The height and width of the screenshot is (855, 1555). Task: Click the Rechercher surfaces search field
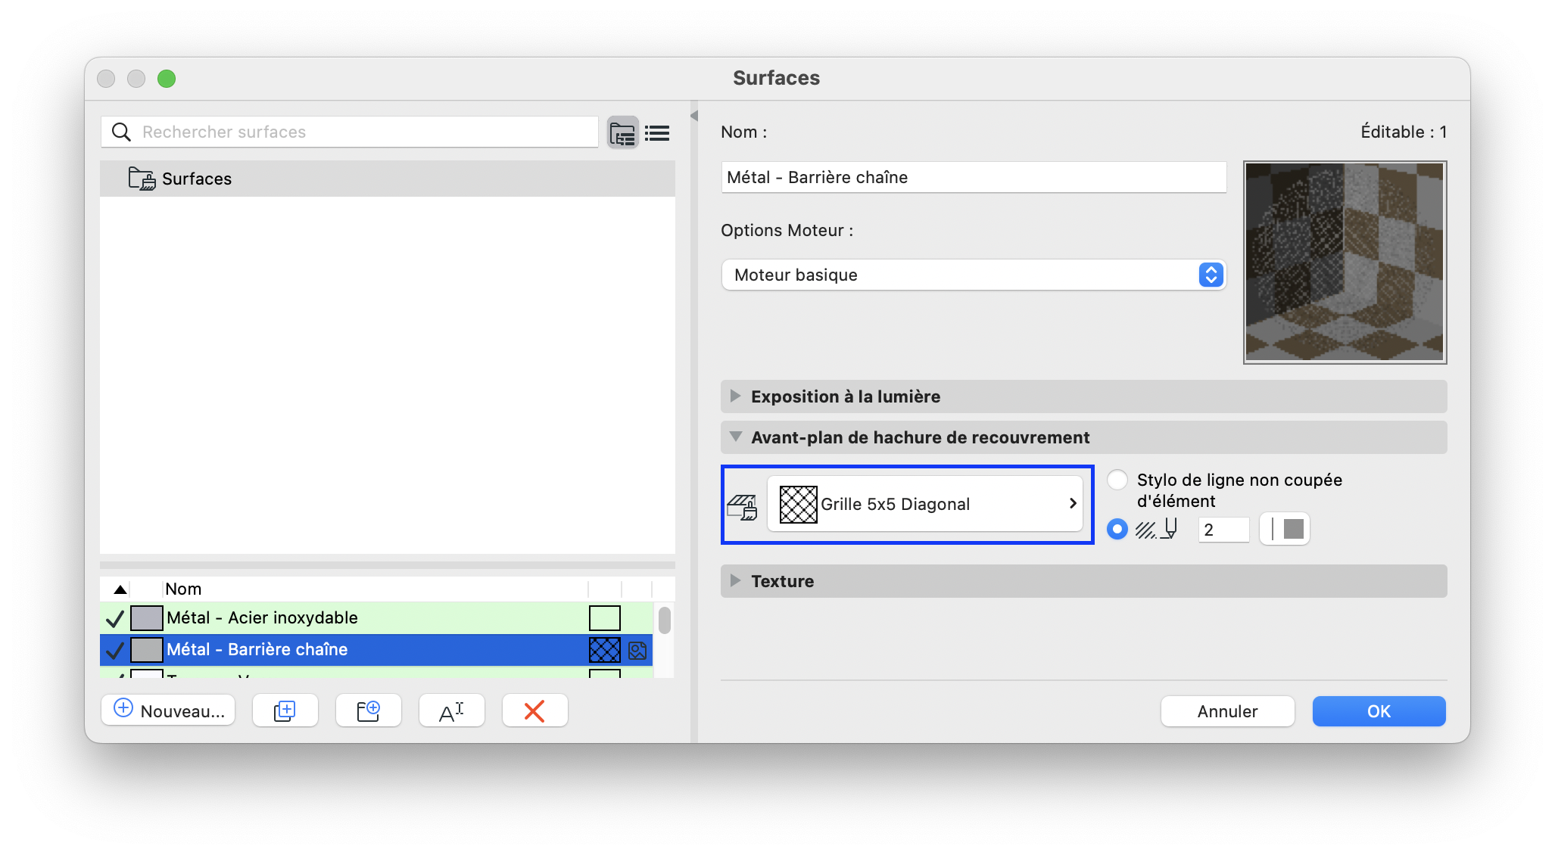350,132
